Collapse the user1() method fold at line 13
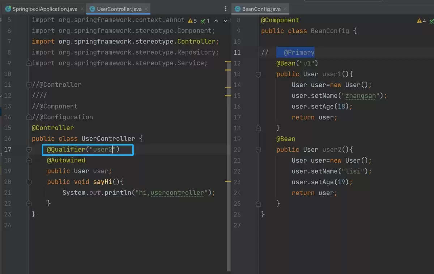 pos(258,74)
